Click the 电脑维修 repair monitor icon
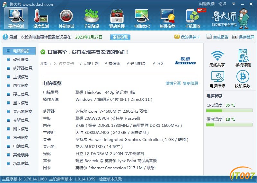Image resolution: width=257 pixels, height=183 pixels. 217,77
